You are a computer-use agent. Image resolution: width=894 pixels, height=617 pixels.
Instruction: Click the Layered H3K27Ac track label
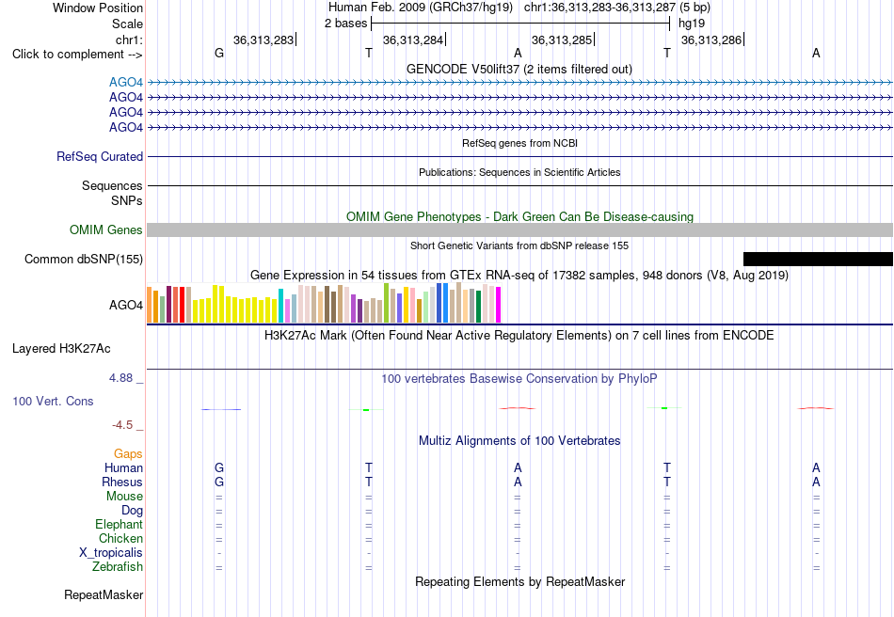tap(61, 349)
